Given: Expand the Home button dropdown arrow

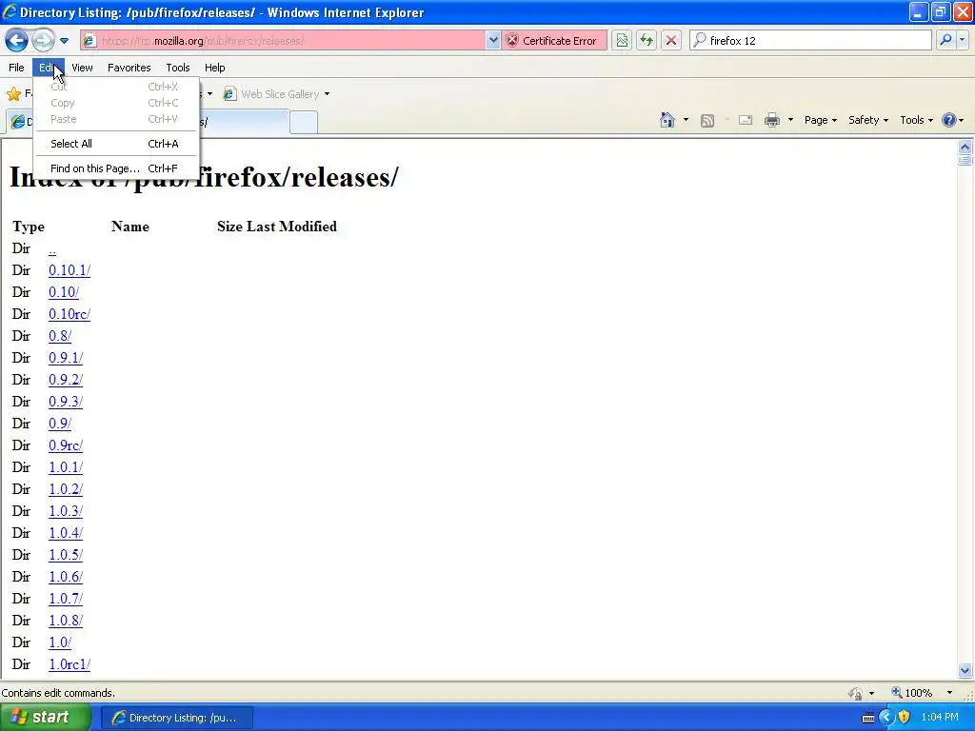Looking at the screenshot, I should point(686,120).
